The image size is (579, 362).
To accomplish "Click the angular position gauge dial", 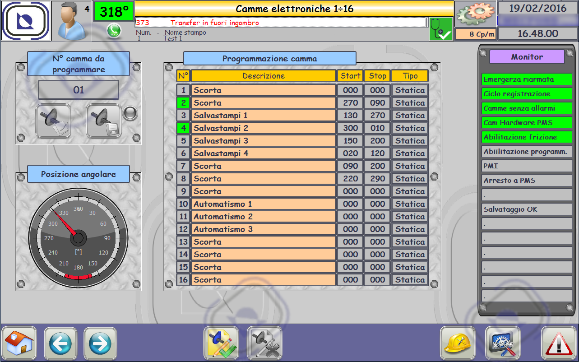I will pos(78,237).
